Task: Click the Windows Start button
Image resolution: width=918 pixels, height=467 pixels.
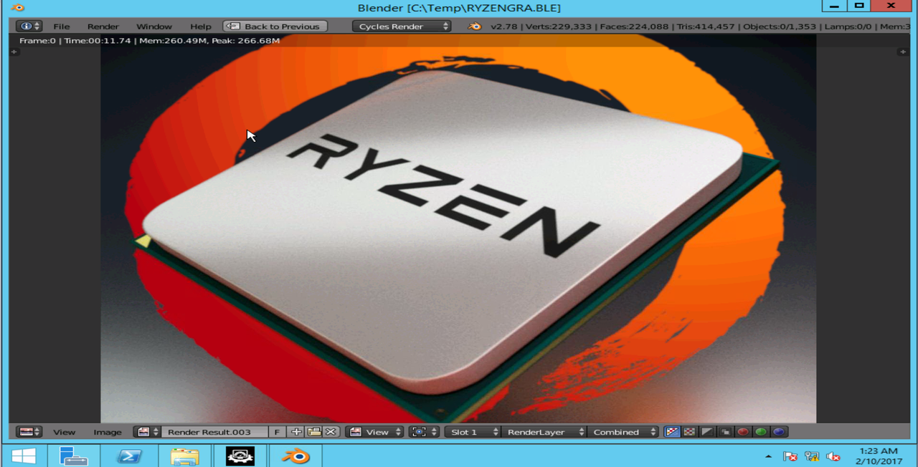Action: coord(24,456)
